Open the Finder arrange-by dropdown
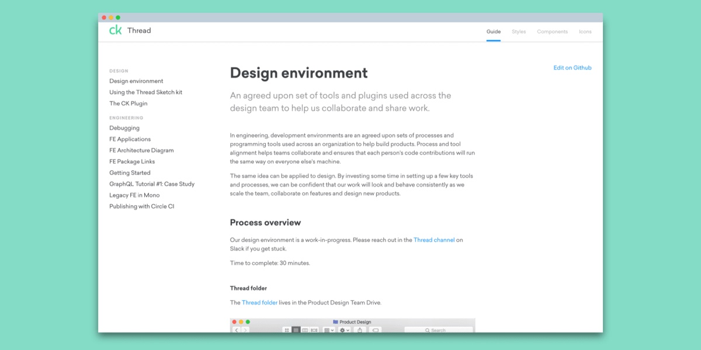The width and height of the screenshot is (701, 350). 329,330
